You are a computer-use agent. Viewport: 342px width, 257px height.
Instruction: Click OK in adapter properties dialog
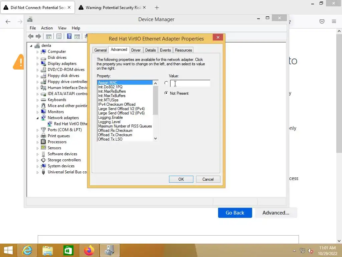[181, 179]
